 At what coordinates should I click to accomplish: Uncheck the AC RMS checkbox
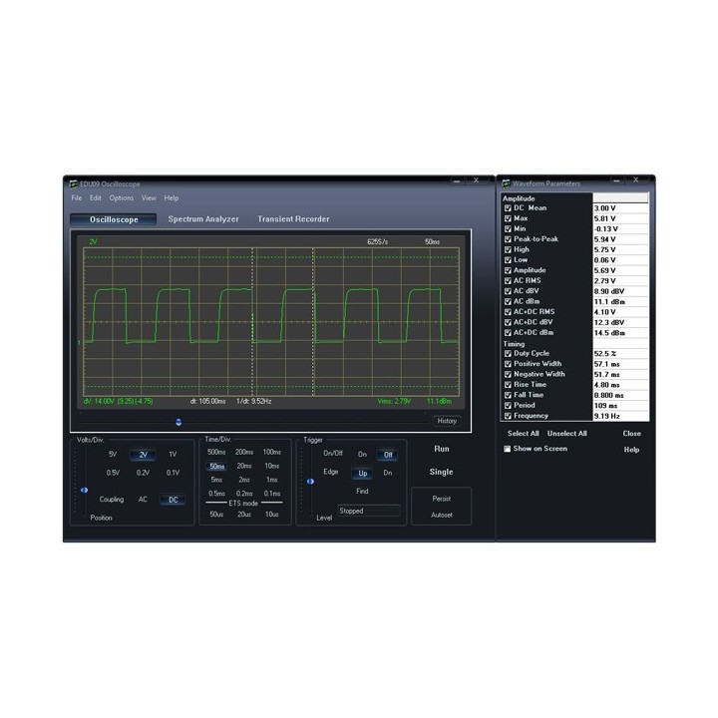[508, 281]
